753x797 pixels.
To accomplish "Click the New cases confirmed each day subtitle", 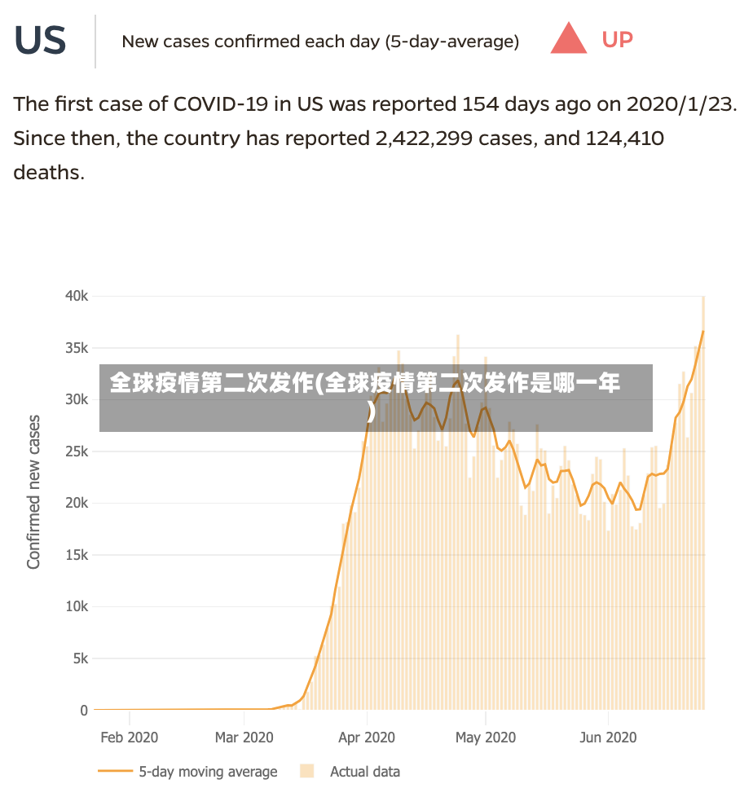I will (x=320, y=42).
